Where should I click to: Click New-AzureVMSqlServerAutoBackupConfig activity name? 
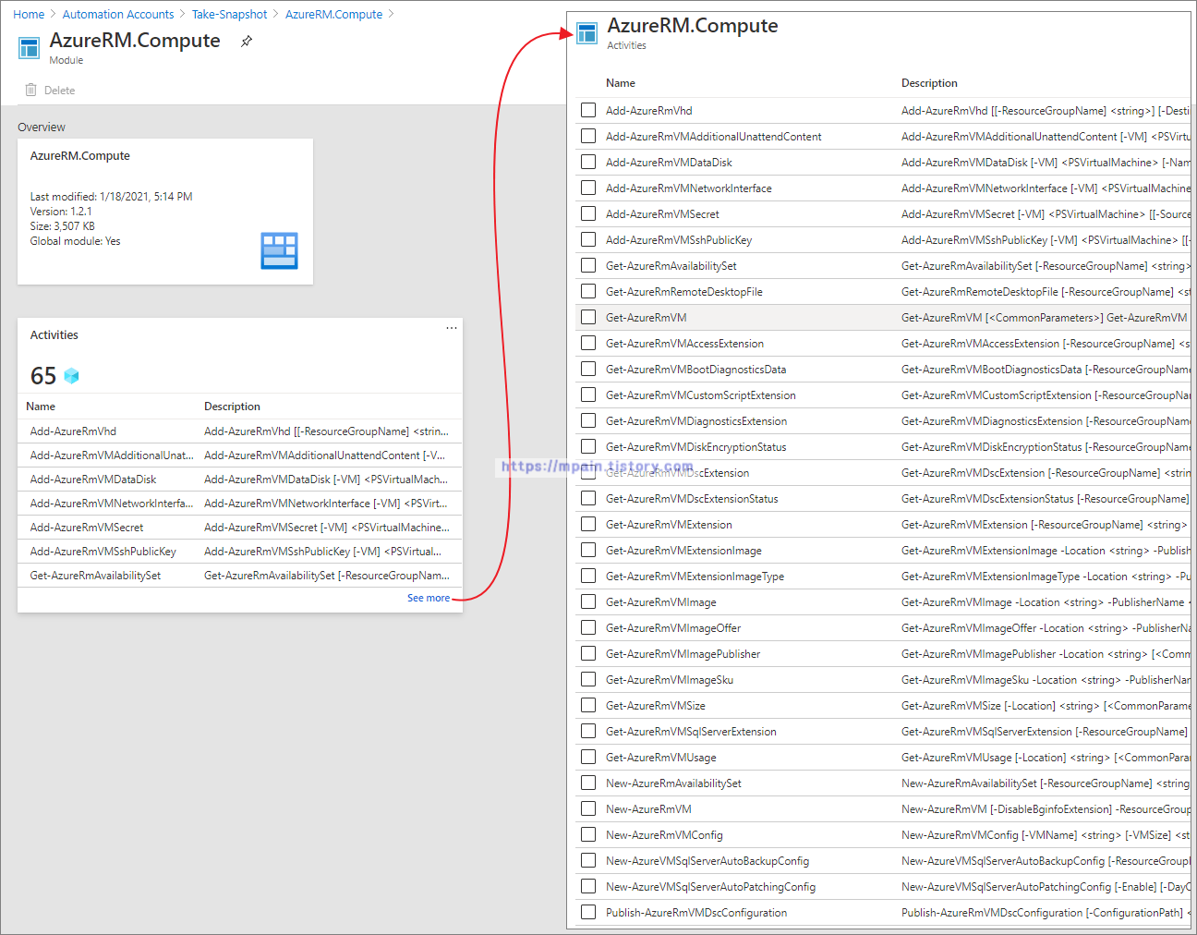click(x=707, y=860)
